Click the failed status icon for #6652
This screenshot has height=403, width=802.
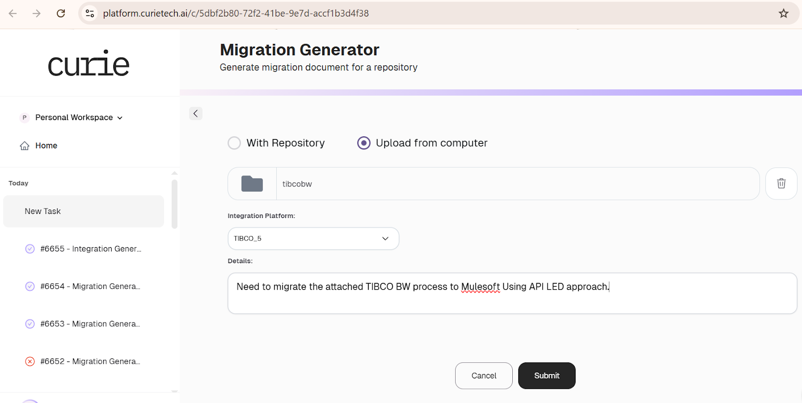30,361
